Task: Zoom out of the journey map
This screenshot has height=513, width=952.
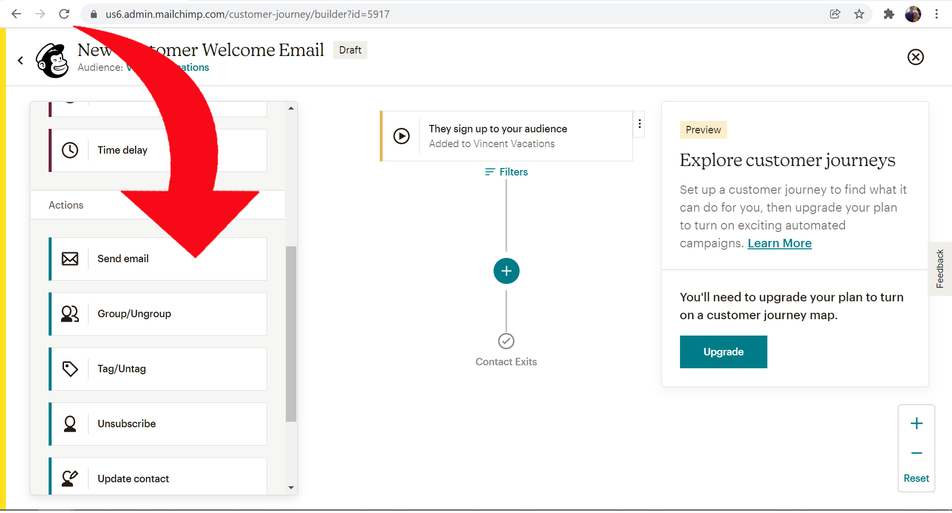Action: tap(917, 453)
